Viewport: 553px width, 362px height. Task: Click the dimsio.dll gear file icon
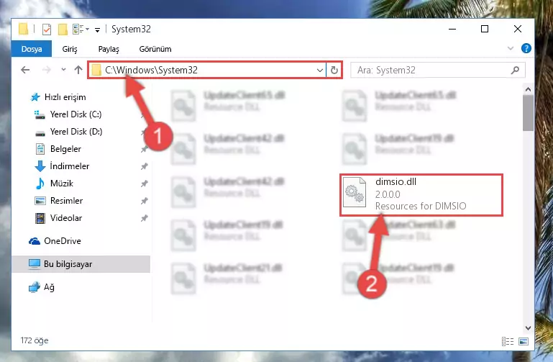pyautogui.click(x=355, y=193)
